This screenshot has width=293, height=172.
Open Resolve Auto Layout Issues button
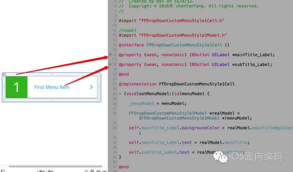tap(104, 171)
